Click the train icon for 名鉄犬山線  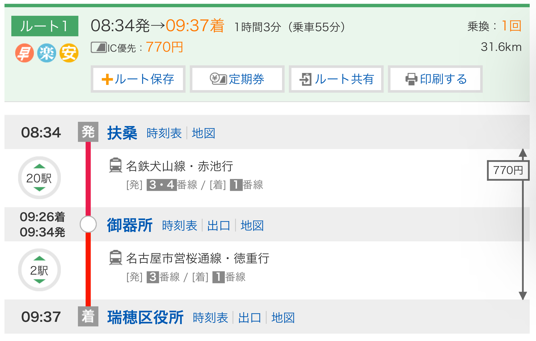tap(115, 165)
